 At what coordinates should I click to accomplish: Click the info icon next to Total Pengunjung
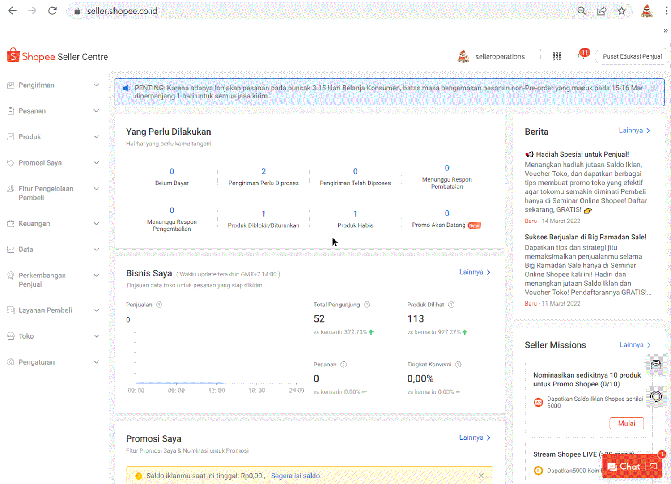click(x=367, y=305)
